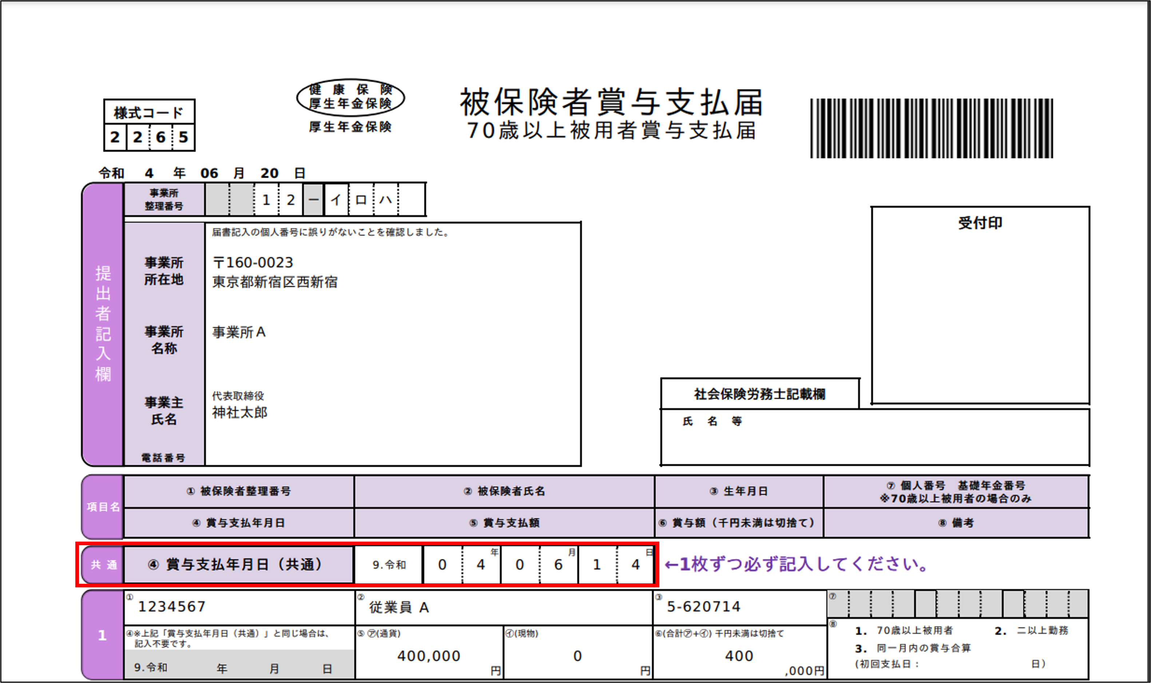Click the 様式コード number box 2265
1151x683 pixels.
(x=149, y=137)
